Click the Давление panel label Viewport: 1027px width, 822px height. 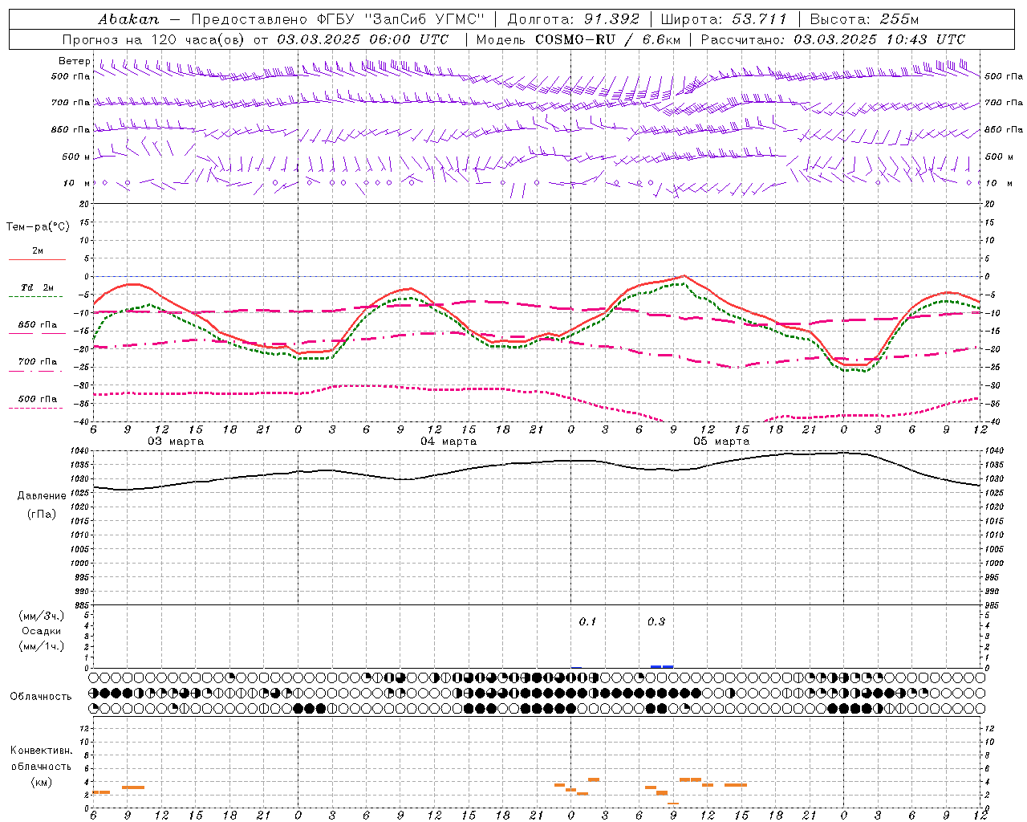click(42, 496)
